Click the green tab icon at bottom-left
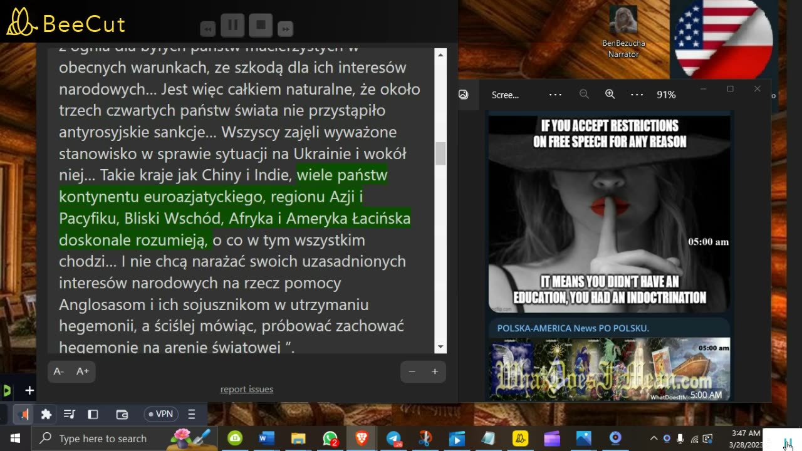 click(6, 391)
